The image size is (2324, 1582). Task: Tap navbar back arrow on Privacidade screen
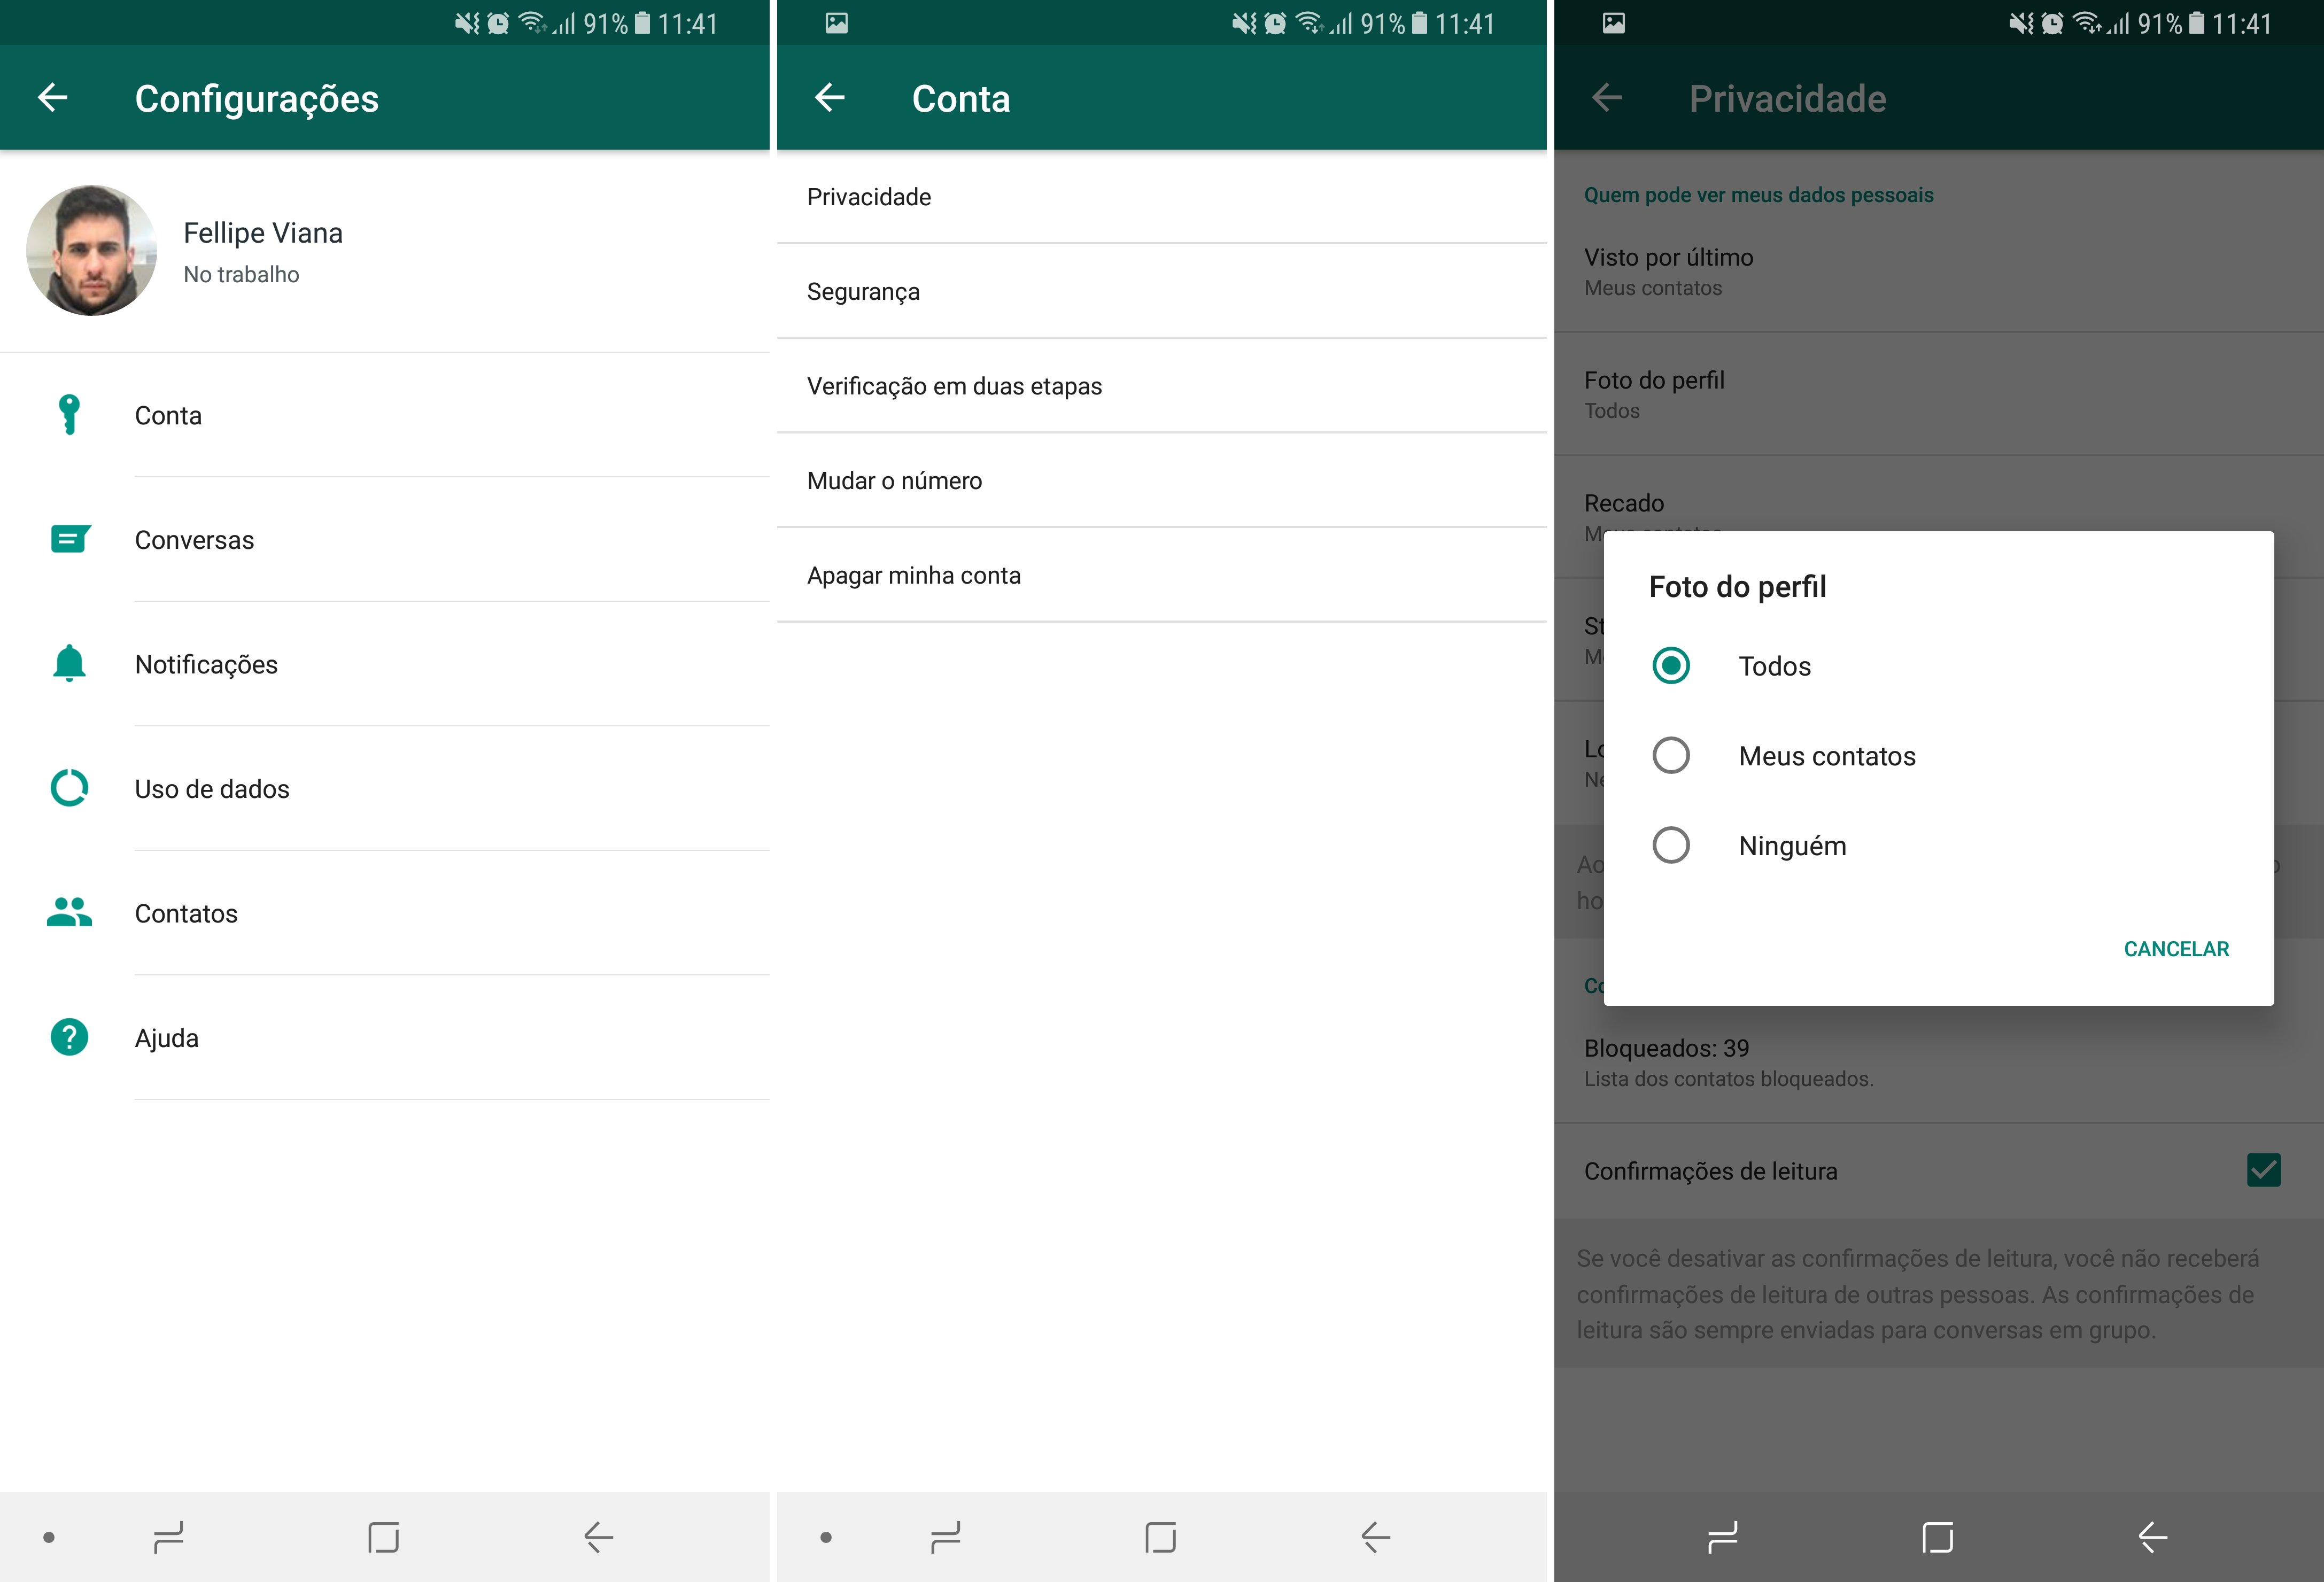2152,1537
